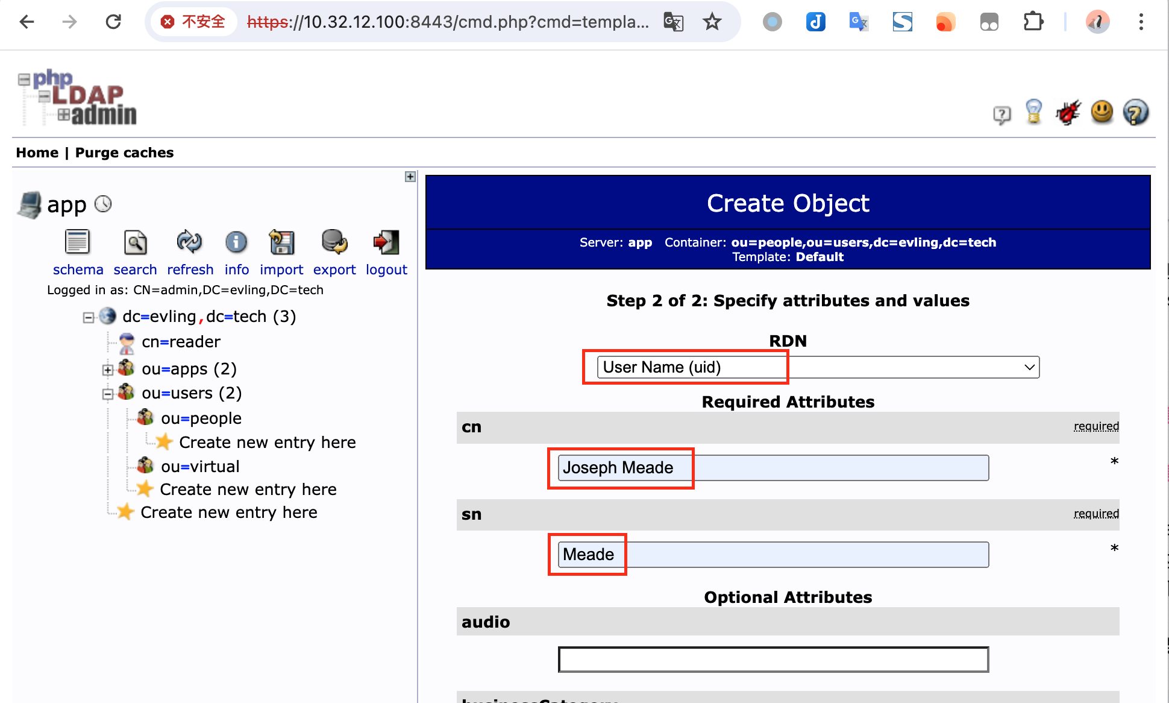Click the cn=reader person icon
Screen dimensions: 1169x703
127,342
